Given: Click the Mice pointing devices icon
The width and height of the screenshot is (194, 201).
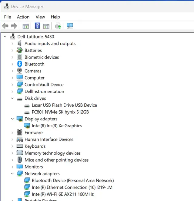Looking at the screenshot, I should pos(20,160).
